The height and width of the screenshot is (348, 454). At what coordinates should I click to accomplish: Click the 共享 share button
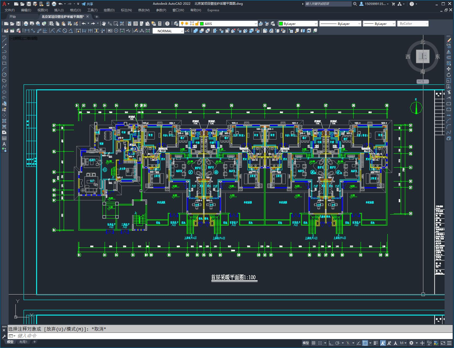[x=87, y=4]
